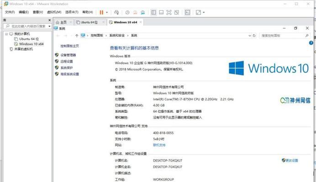Show the console view icon
The width and height of the screenshot is (316, 182).
[187, 12]
